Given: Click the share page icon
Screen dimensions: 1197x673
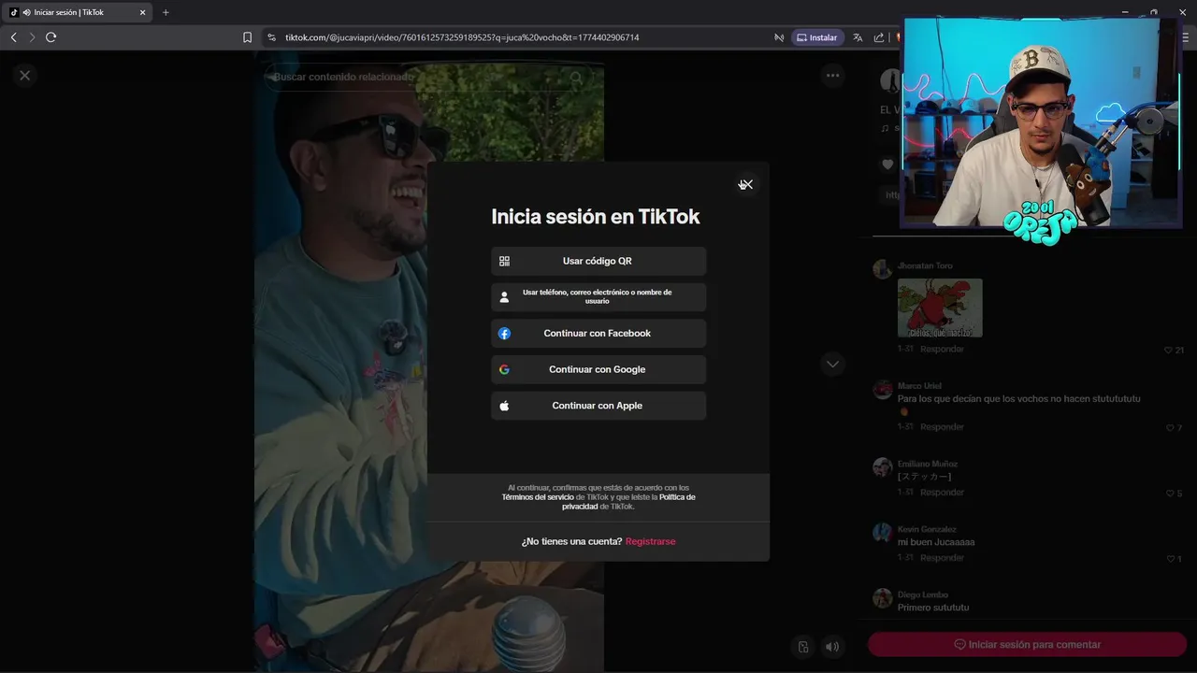Looking at the screenshot, I should coord(879,37).
